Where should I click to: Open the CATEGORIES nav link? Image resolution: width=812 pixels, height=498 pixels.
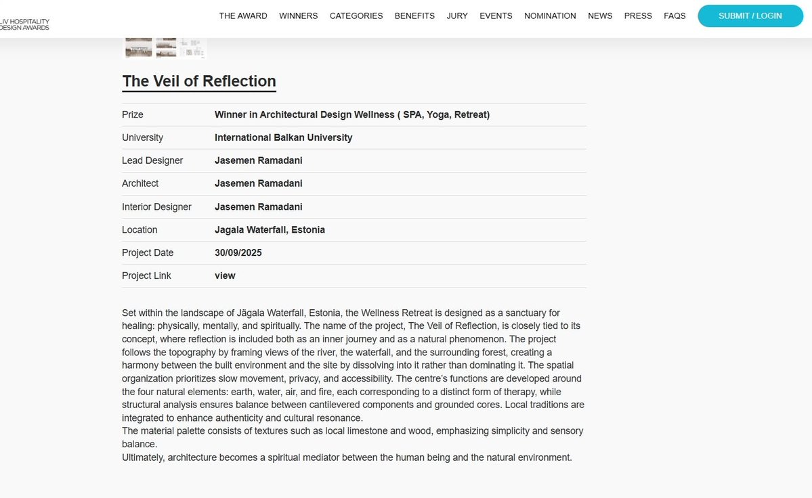pos(356,16)
